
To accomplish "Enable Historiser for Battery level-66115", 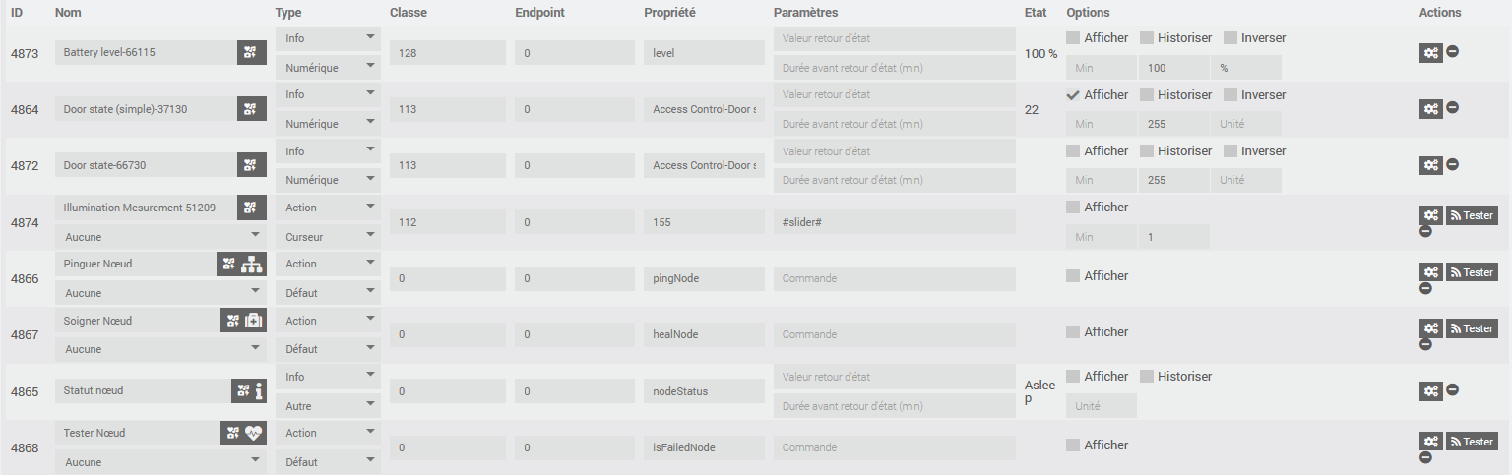I will [1147, 38].
